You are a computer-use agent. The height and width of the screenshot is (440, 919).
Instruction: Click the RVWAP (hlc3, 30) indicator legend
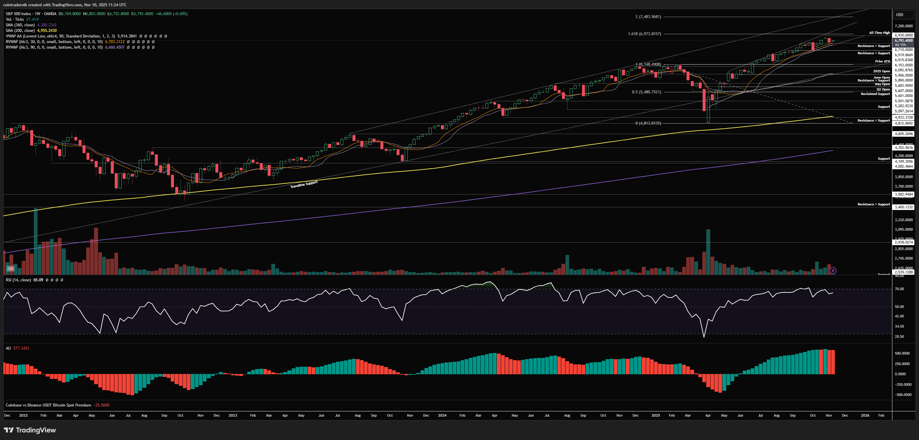(54, 42)
